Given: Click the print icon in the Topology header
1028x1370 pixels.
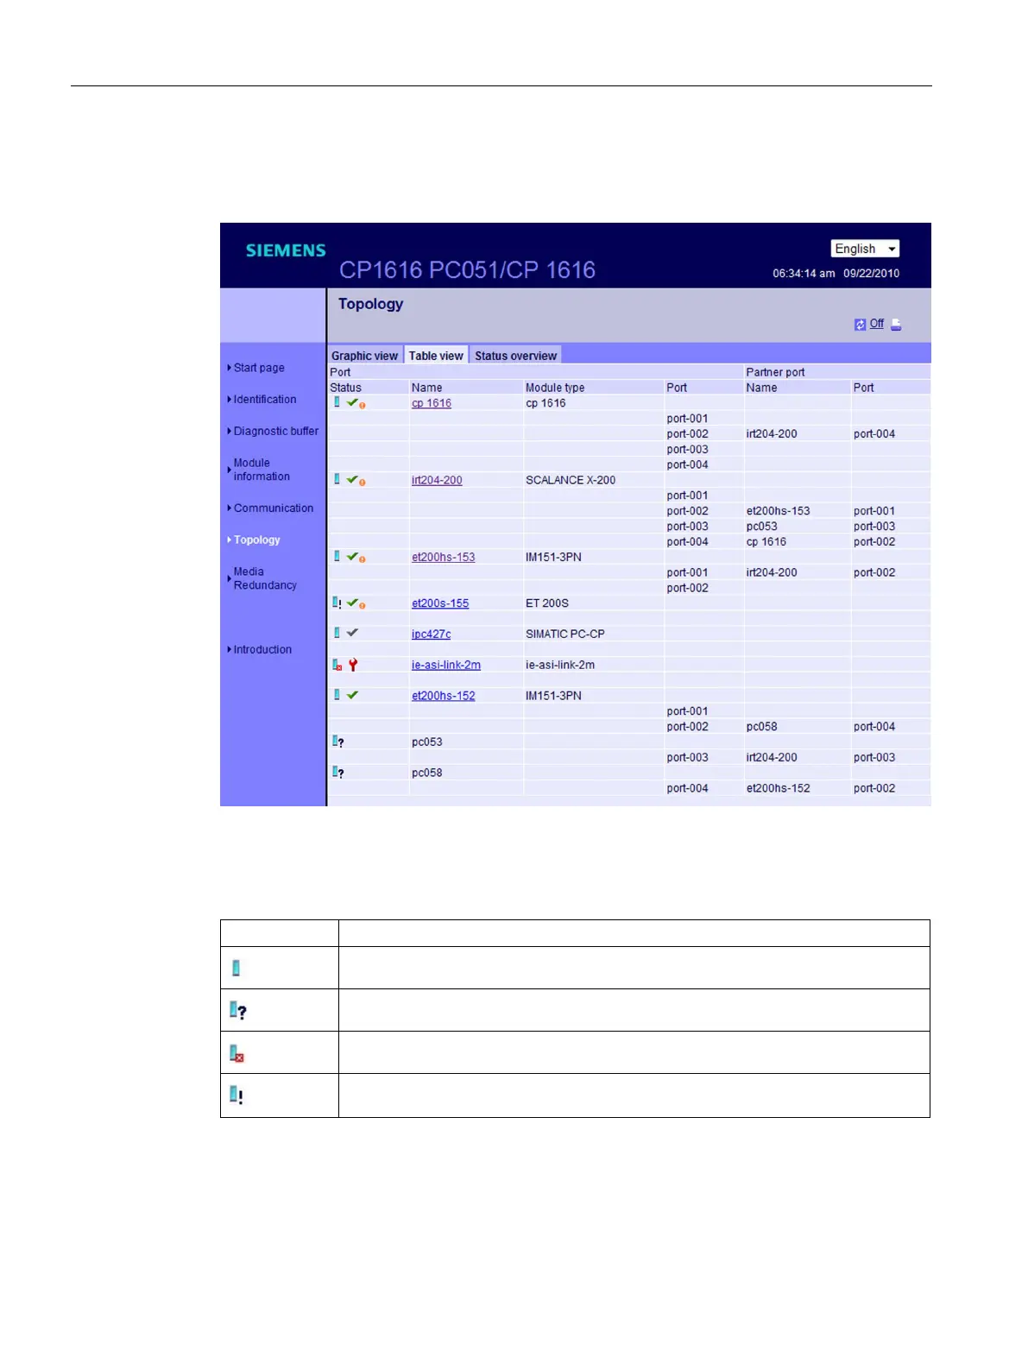Looking at the screenshot, I should pyautogui.click(x=896, y=325).
